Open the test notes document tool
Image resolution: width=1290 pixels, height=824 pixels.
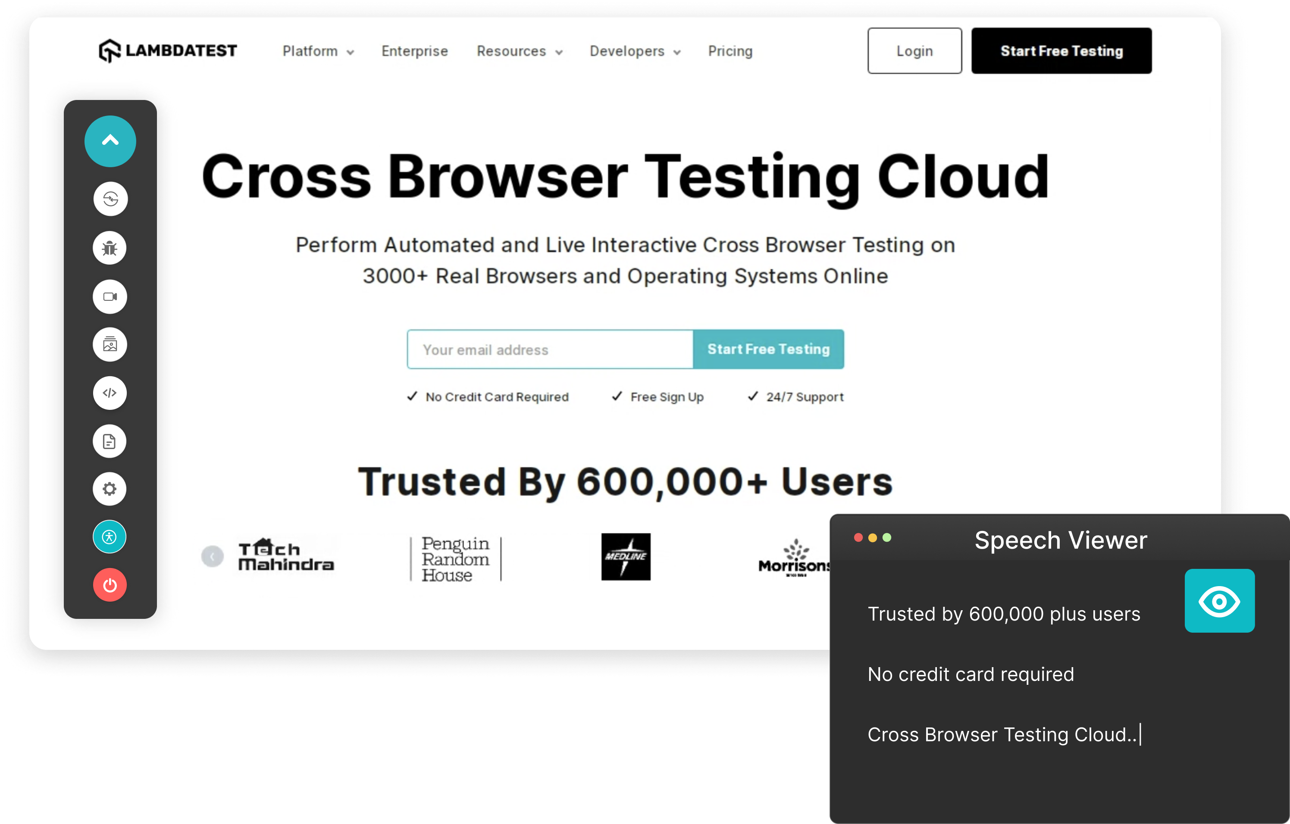(x=110, y=440)
